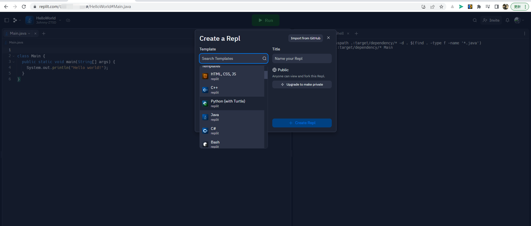Focus the Search Templates input field

coord(234,58)
